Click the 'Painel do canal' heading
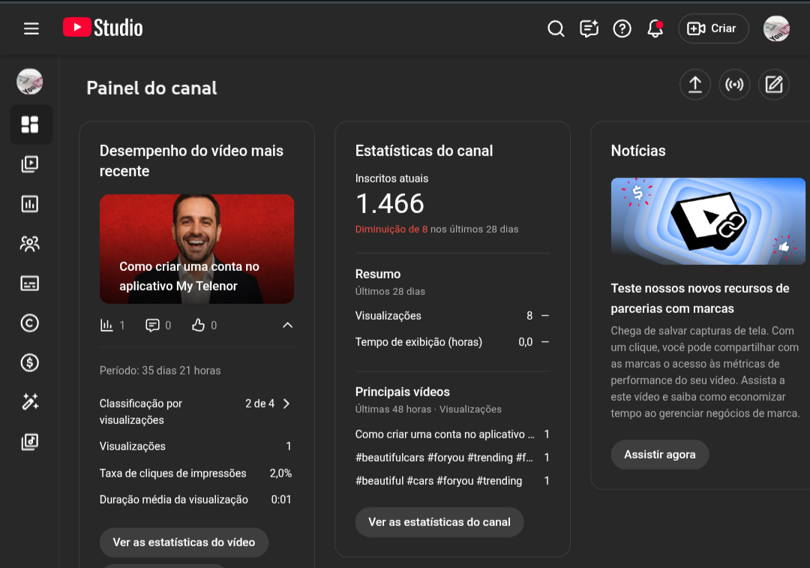 point(151,88)
